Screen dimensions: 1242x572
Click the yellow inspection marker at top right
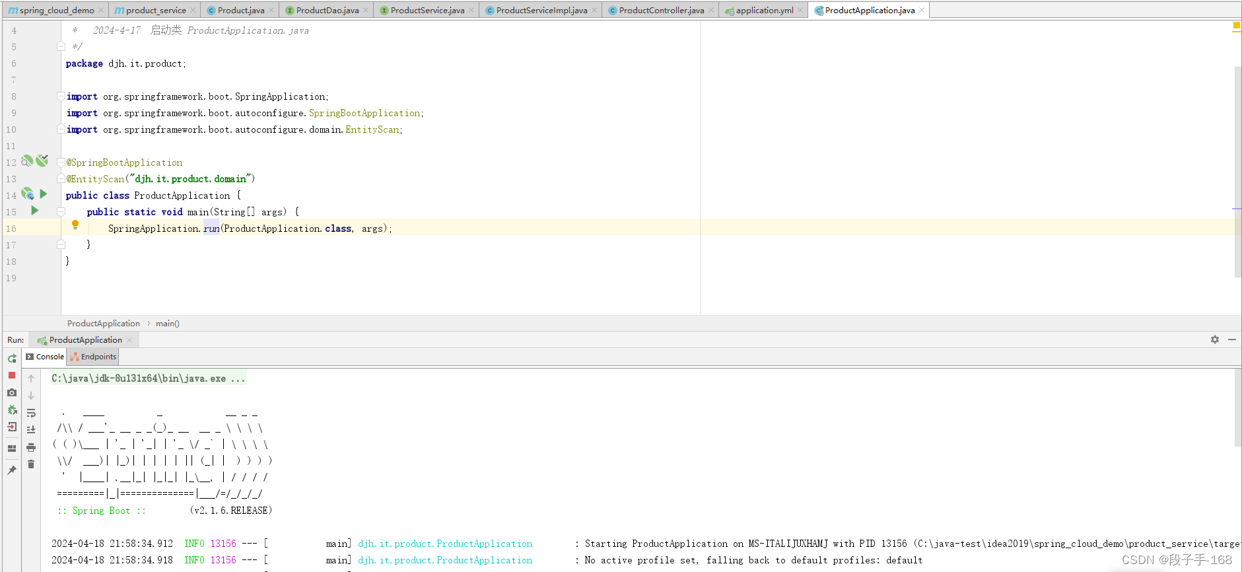pos(1236,26)
